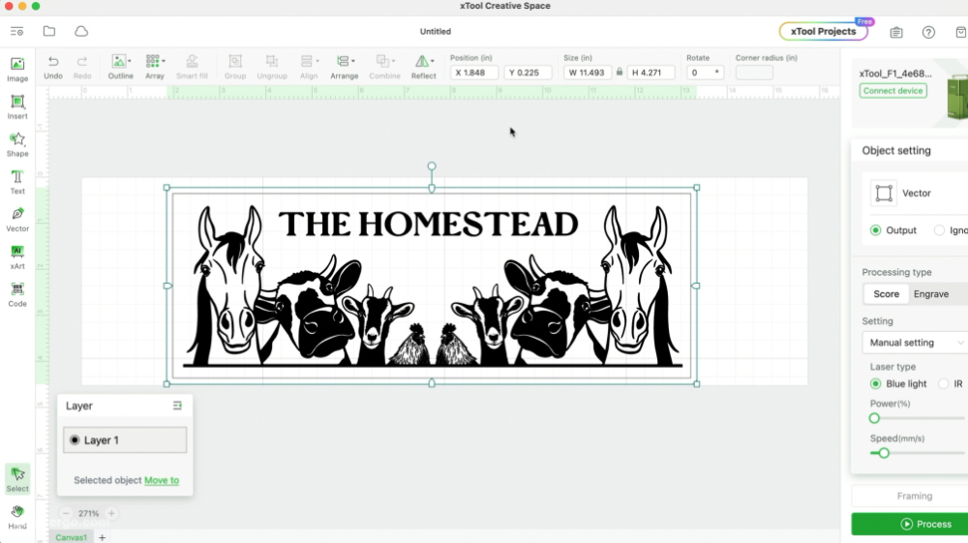
Task: Select the Text tool
Action: [x=17, y=181]
